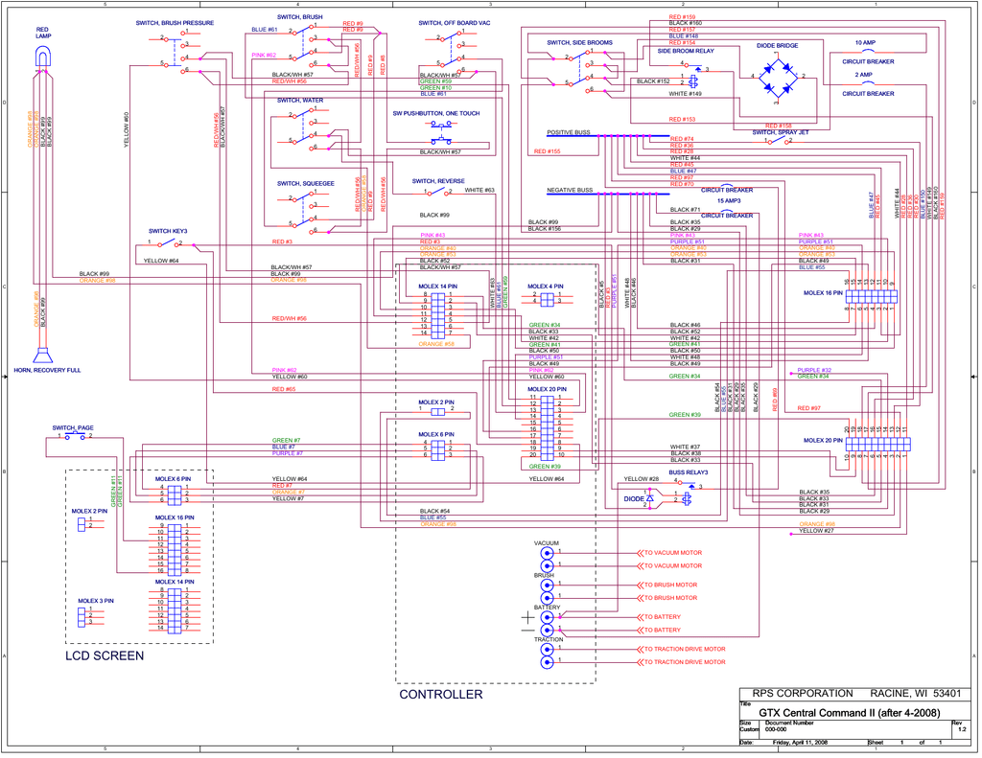
Task: Select the Buss Relay3 symbol
Action: pos(689,492)
